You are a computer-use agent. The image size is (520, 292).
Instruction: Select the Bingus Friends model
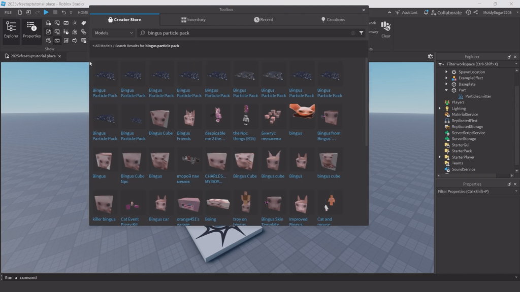click(189, 123)
